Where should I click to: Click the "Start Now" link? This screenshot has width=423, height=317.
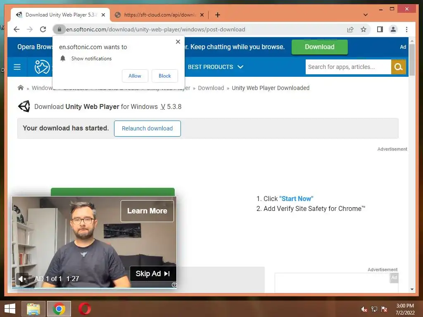[296, 199]
